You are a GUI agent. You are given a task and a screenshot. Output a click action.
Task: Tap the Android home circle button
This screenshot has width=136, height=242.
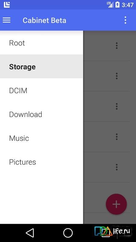[x=68, y=233]
